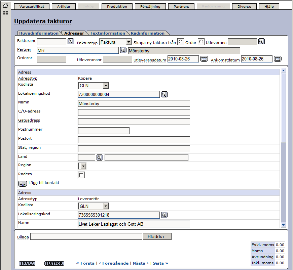
Task: Search Lokaliseringskod for Leverantör address
Action: coord(164,215)
